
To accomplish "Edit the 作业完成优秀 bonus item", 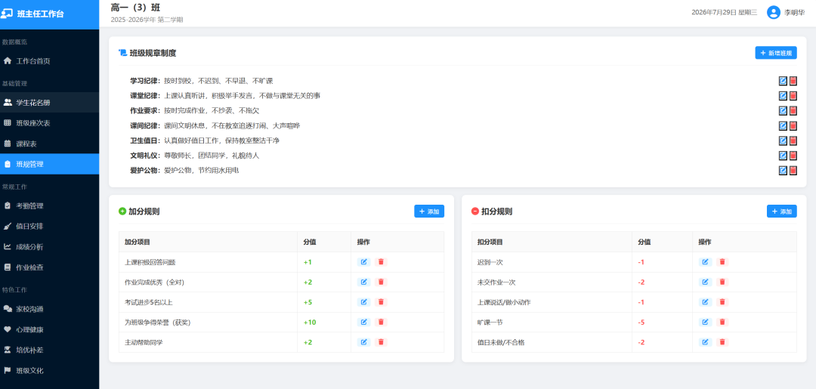I will (x=363, y=282).
